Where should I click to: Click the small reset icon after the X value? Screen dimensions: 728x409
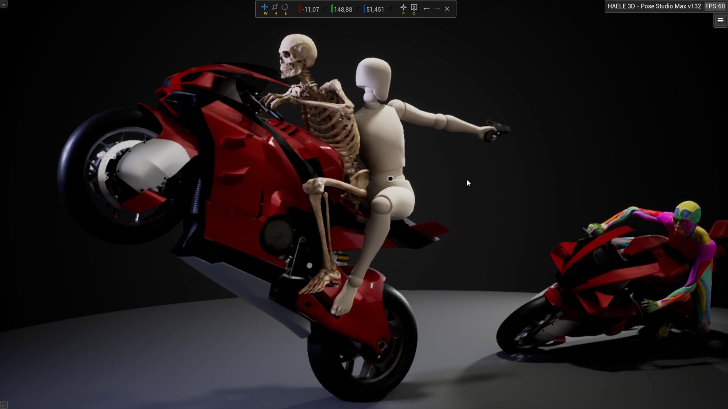[326, 9]
